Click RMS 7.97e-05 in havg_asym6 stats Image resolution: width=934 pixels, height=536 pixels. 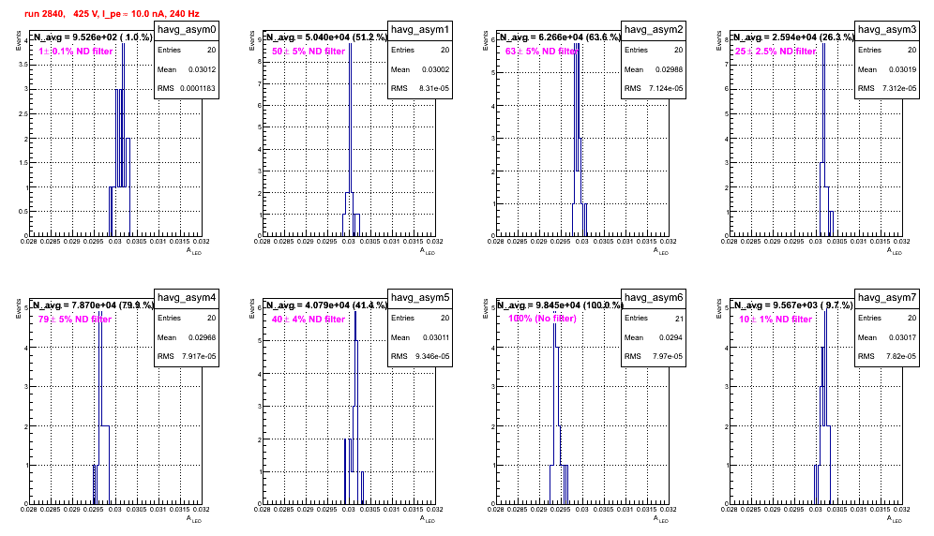(654, 356)
